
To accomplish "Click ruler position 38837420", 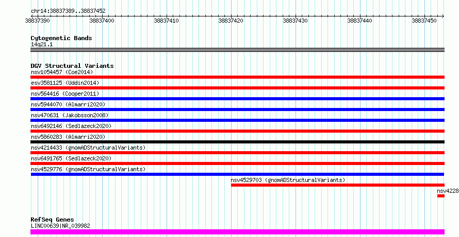I will pyautogui.click(x=231, y=21).
